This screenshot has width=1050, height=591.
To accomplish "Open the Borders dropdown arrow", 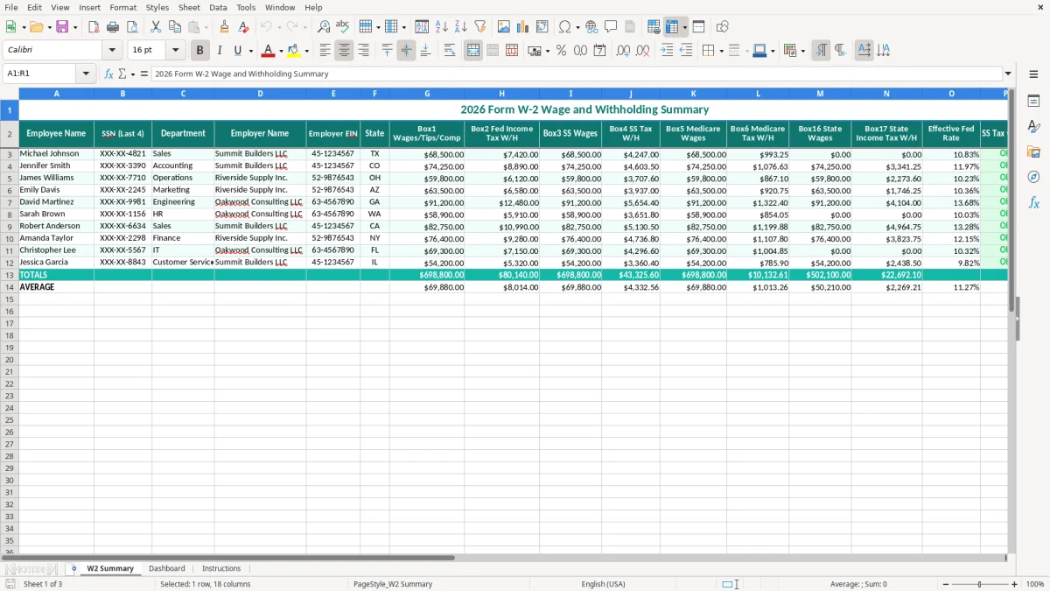I will 724,51.
